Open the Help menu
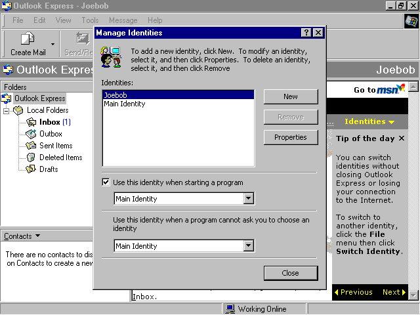Screen dimensions: 420x315 coord(155,20)
